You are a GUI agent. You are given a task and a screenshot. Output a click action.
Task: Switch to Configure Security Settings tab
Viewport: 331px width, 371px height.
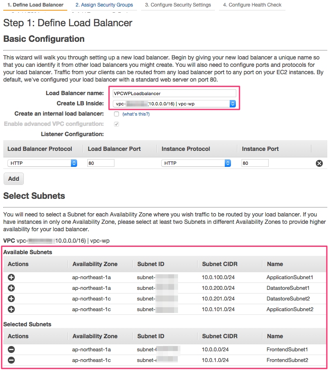pyautogui.click(x=178, y=5)
